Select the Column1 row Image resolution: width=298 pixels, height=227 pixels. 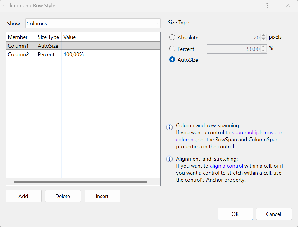(83, 46)
